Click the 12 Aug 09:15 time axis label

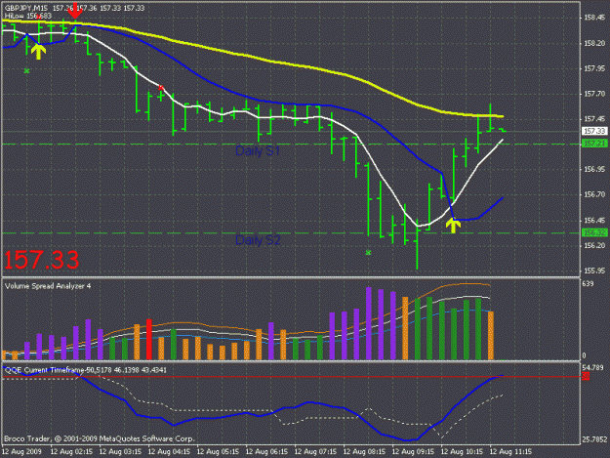point(413,452)
